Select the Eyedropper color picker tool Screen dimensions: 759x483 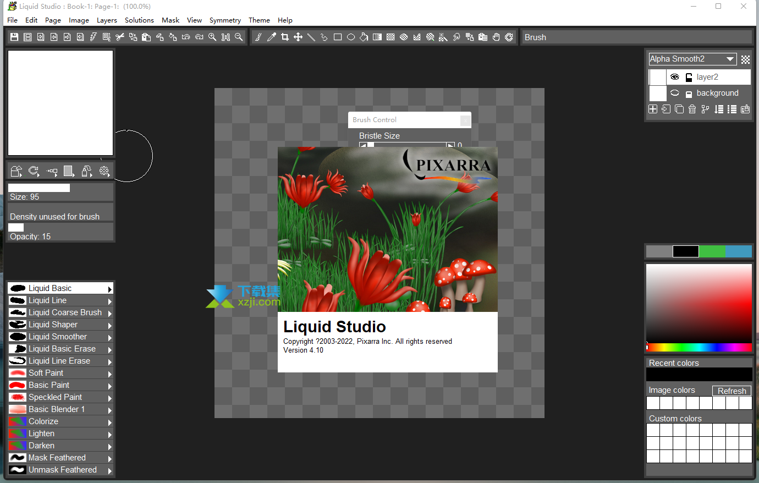272,37
